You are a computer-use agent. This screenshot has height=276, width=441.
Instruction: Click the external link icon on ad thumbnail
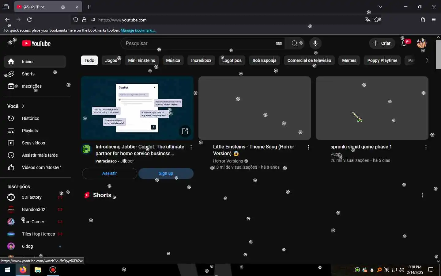coord(185,131)
